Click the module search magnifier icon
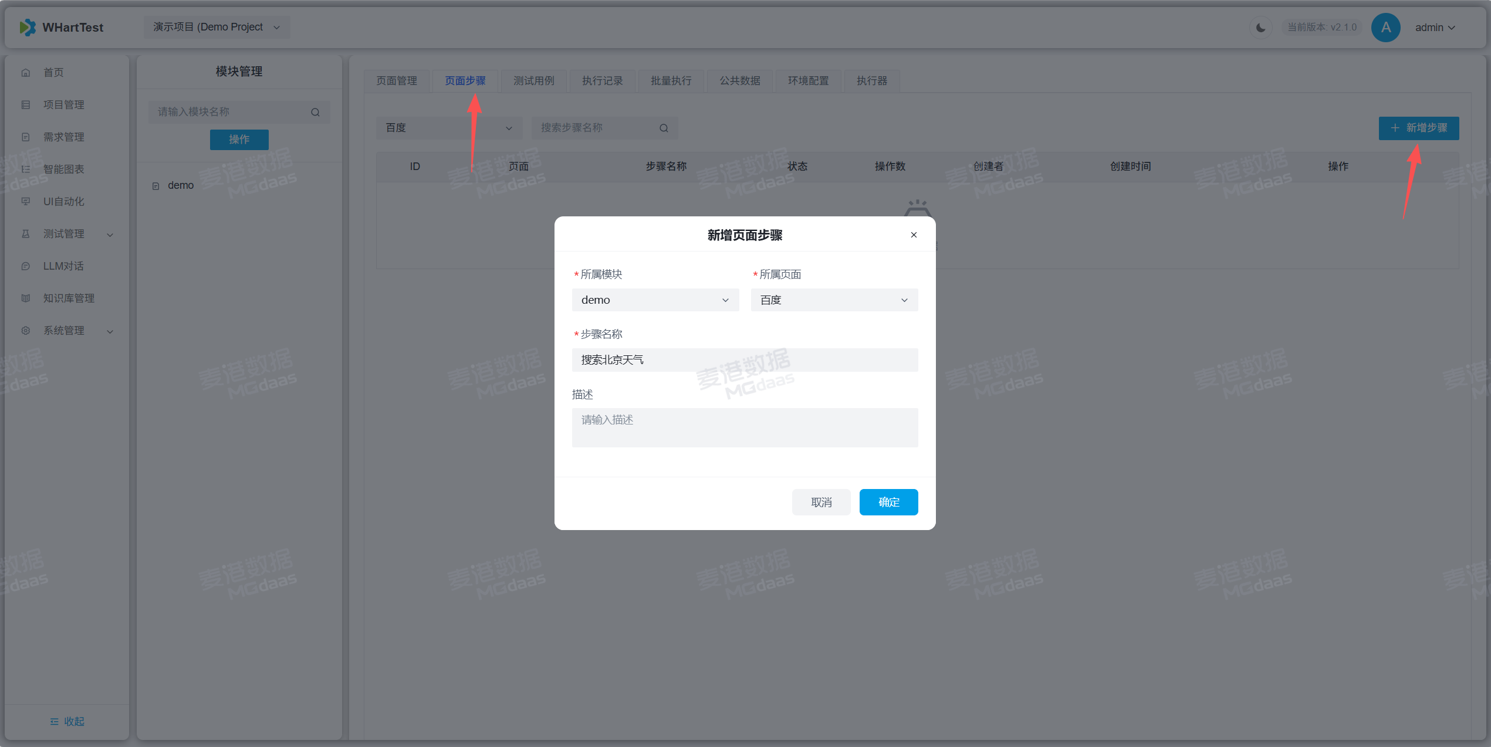Screen dimensions: 1491x747 tap(315, 112)
